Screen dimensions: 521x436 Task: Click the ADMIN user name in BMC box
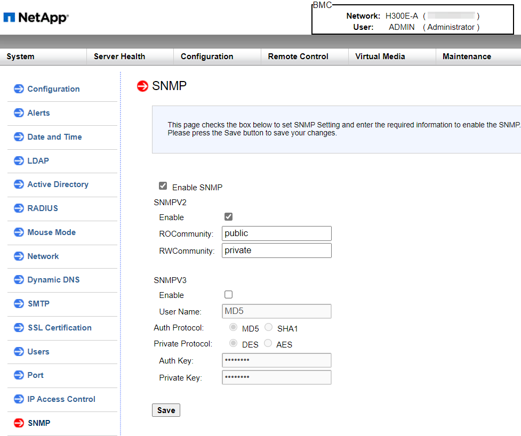pos(402,27)
